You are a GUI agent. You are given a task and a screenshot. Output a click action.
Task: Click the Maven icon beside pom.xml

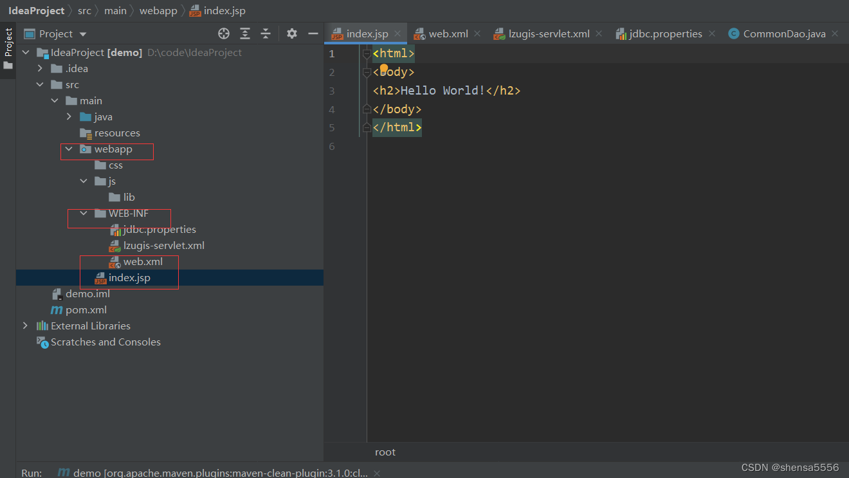57,310
